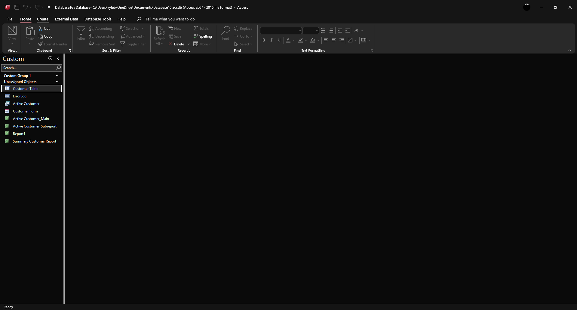577x310 pixels.
Task: Click Cut in the Clipboard group
Action: [44, 28]
